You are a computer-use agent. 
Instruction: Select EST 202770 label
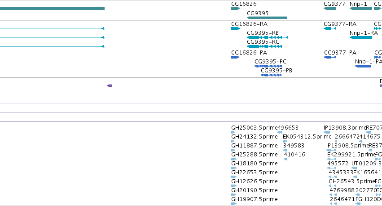click(366, 190)
